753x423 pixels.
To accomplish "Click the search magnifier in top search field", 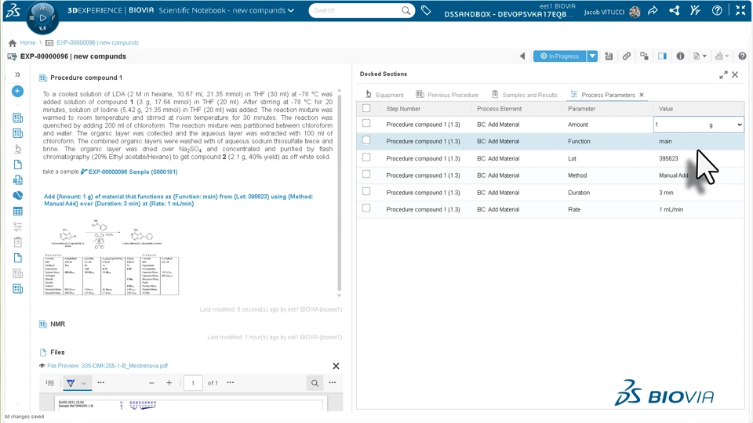I will [x=406, y=10].
